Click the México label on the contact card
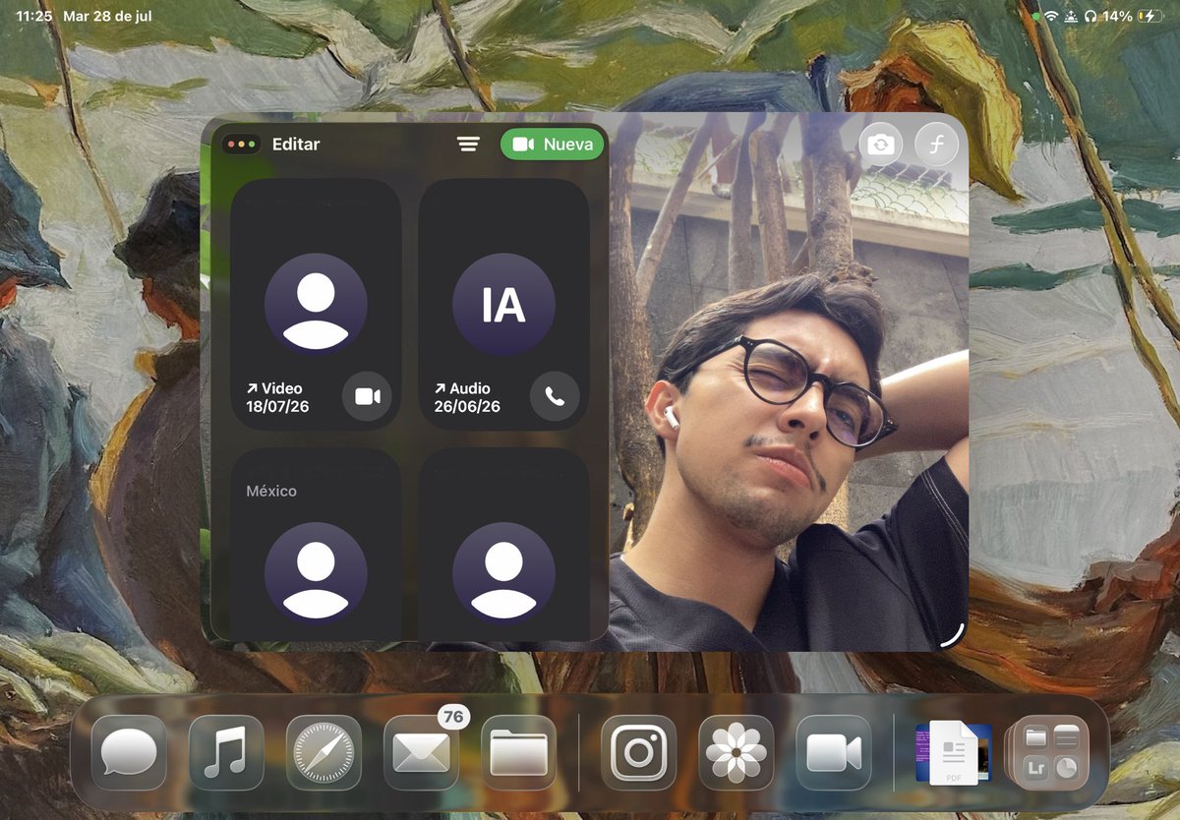Screen dimensions: 1180x820 point(271,491)
